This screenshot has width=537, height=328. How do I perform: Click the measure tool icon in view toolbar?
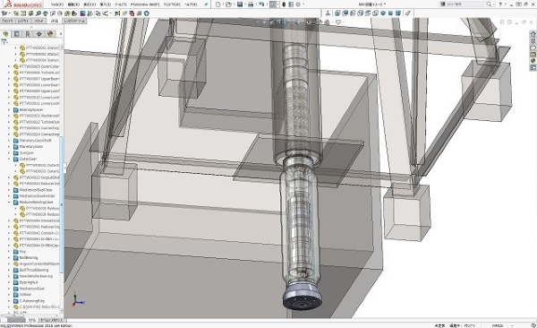[407, 13]
